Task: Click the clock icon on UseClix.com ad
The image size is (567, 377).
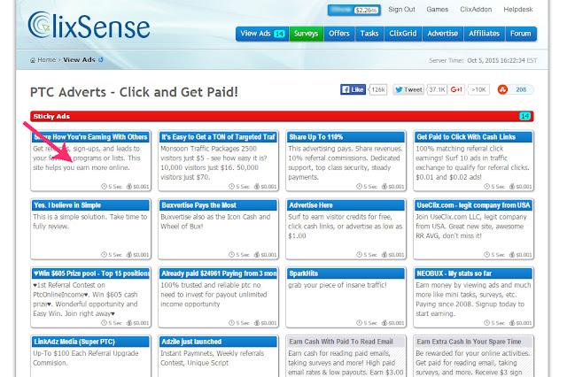Action: (x=486, y=255)
